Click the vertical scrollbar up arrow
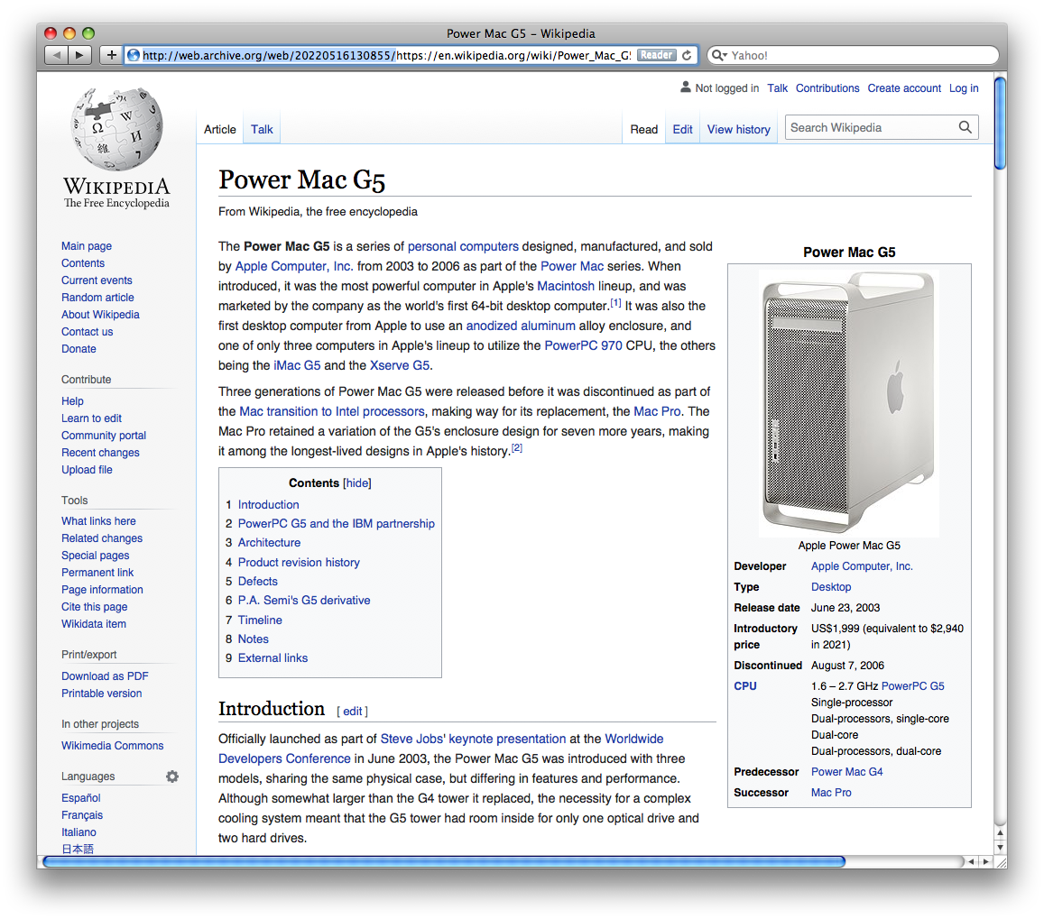The width and height of the screenshot is (1044, 919). (x=1000, y=832)
